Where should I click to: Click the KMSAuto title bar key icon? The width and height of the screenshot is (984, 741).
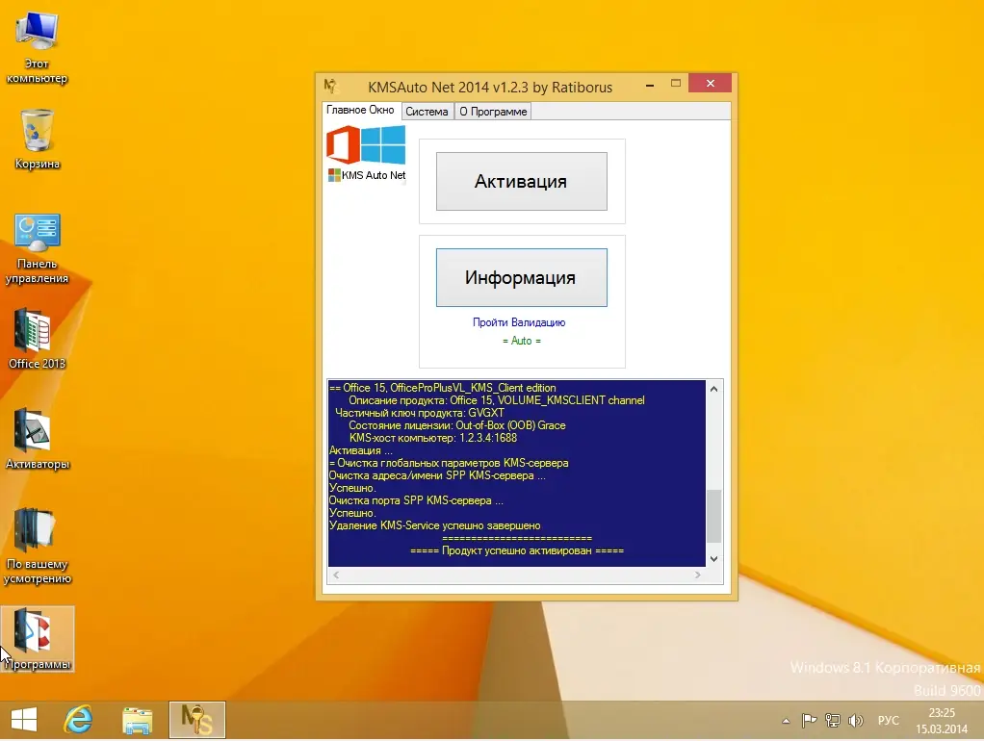(x=331, y=86)
